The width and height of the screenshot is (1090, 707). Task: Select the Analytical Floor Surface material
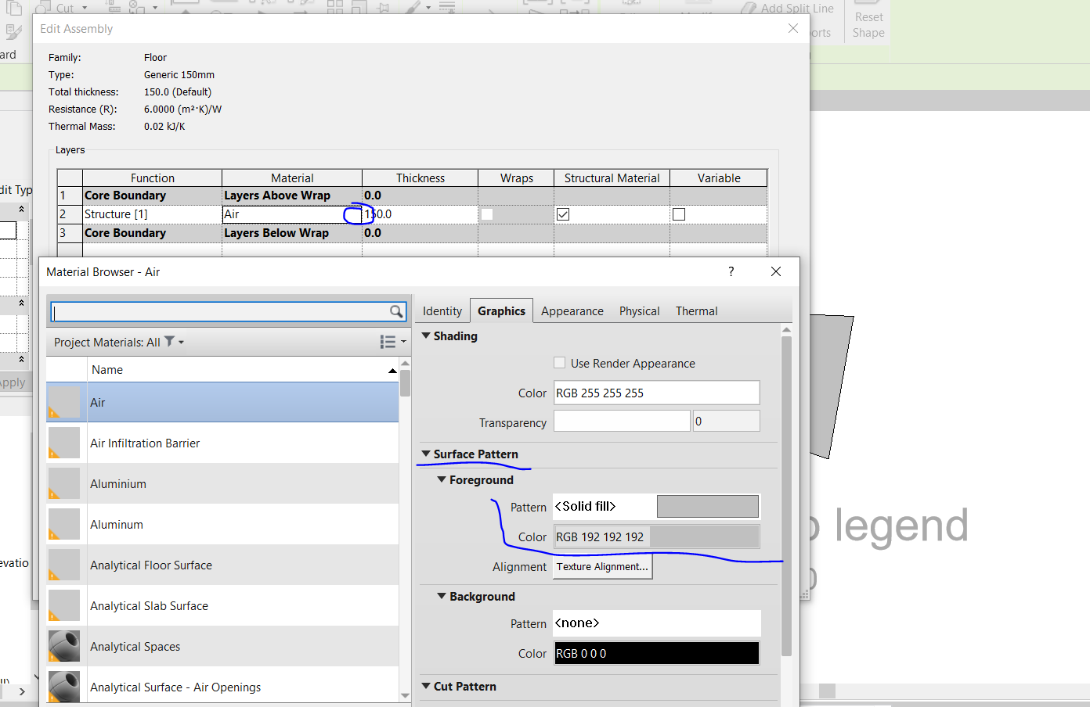click(x=222, y=565)
